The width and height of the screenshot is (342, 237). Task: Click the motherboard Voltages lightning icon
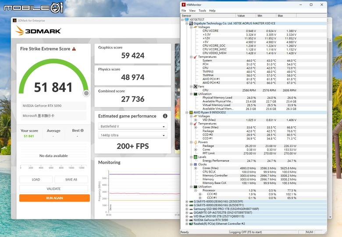196,27
